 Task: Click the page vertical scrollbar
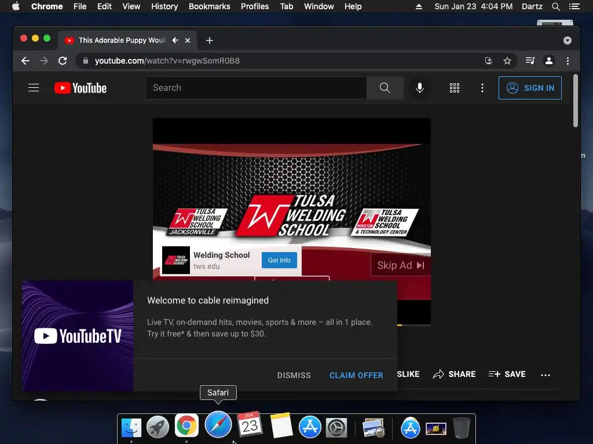coord(576,101)
